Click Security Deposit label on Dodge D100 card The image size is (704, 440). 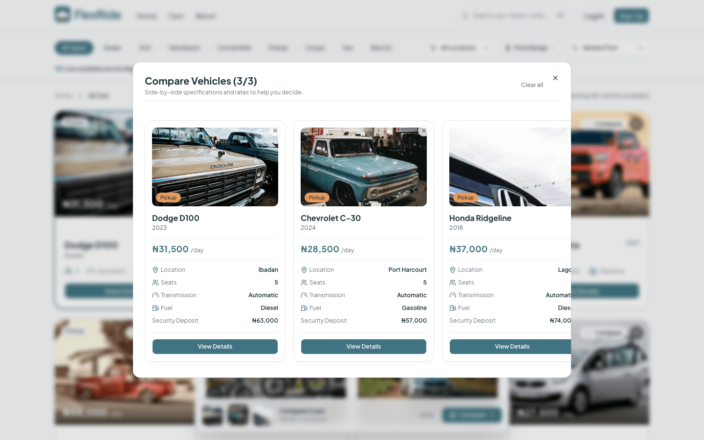(x=175, y=321)
